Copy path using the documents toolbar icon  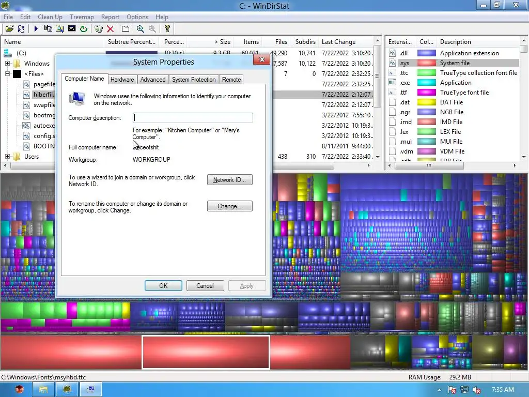click(48, 29)
